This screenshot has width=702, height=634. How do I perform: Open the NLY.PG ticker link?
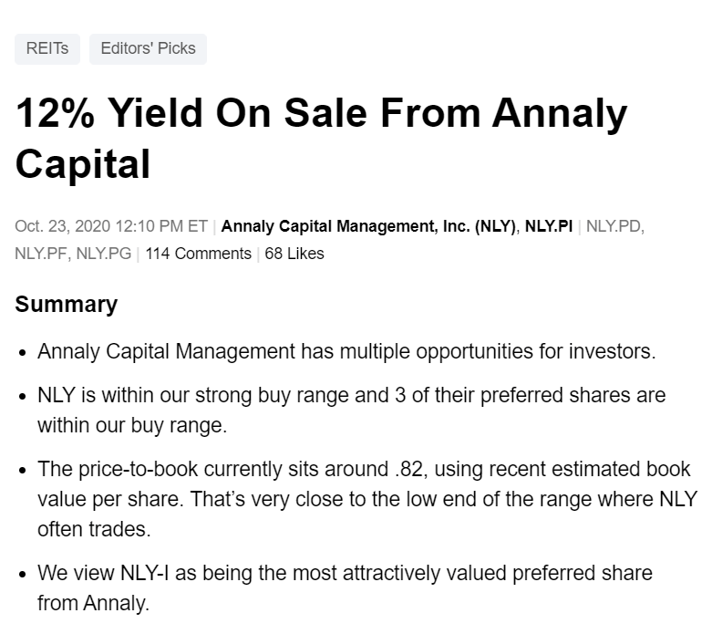pos(104,254)
